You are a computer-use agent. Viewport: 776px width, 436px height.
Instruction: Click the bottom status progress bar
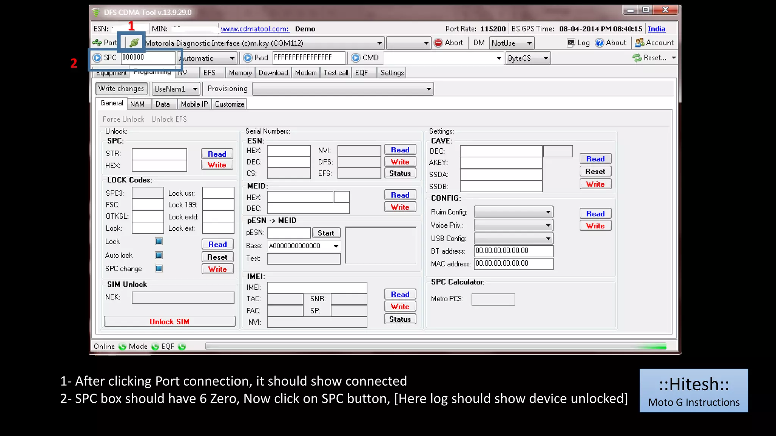point(436,346)
